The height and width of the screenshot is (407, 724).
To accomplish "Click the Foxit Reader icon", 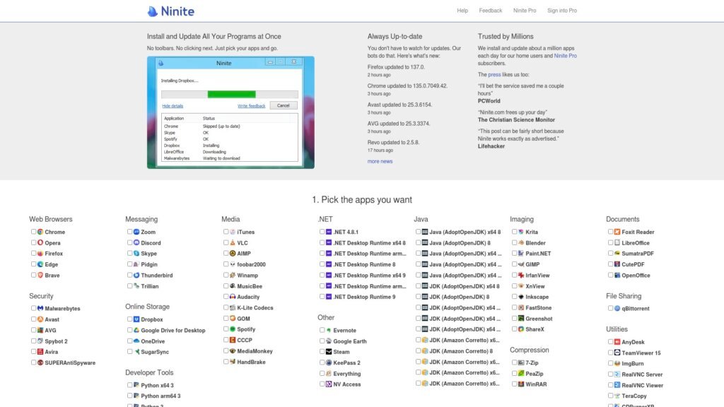I will [617, 232].
